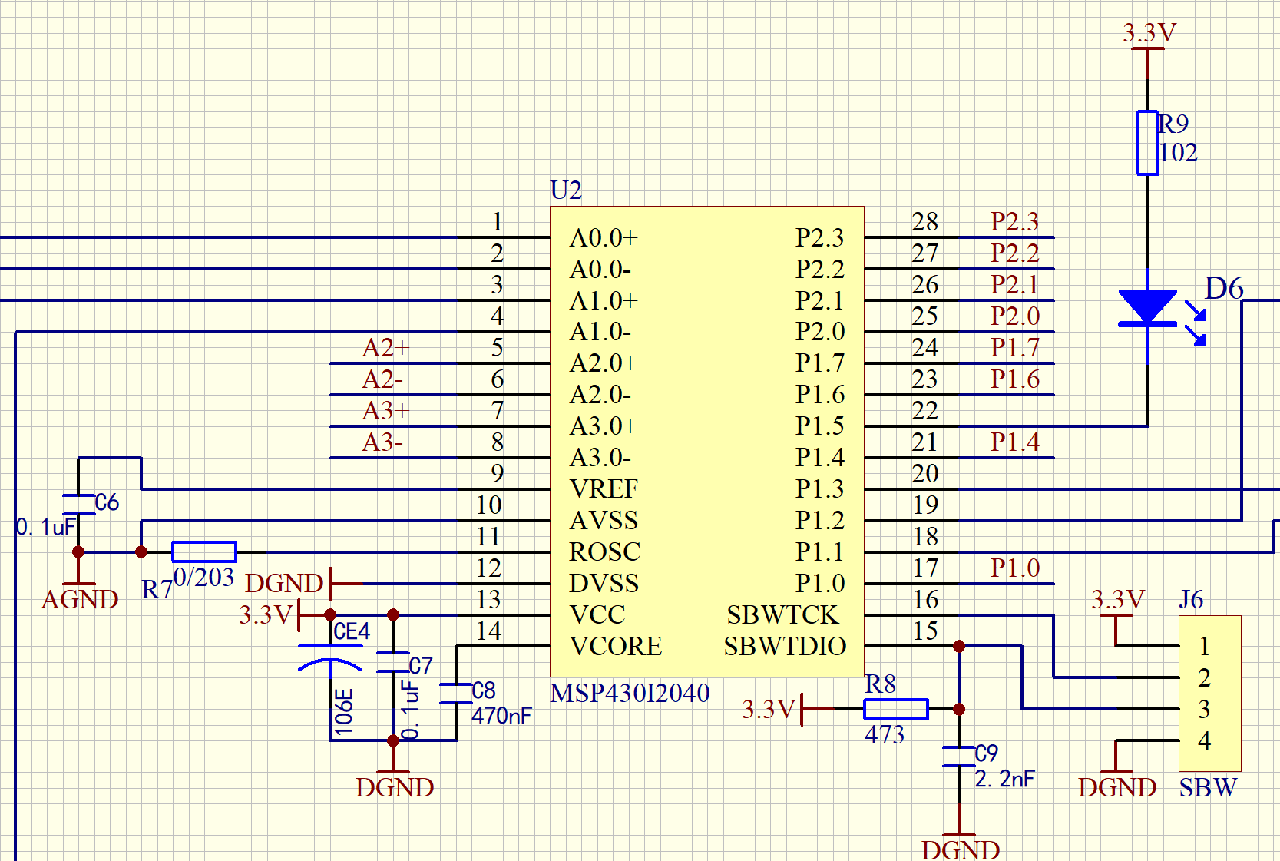The width and height of the screenshot is (1280, 861).
Task: Select the R7 resistor symbol
Action: pos(204,551)
